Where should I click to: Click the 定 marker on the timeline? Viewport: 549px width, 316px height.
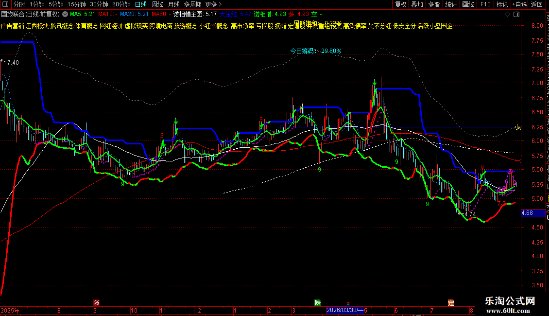451,303
